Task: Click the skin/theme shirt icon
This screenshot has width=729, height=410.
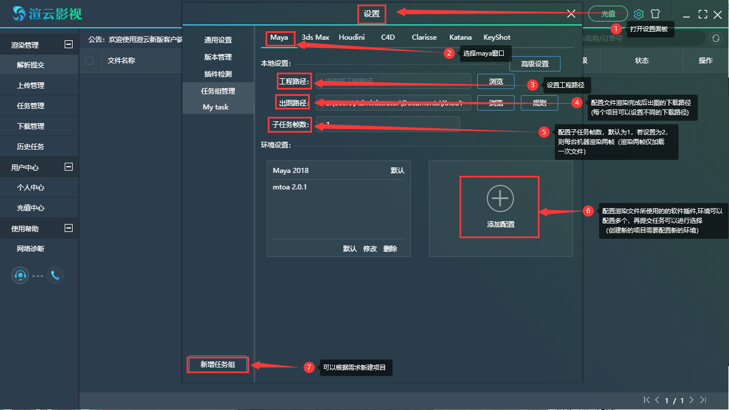Action: click(x=655, y=14)
